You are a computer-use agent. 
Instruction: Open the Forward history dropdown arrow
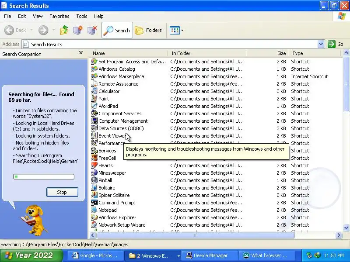pos(53,30)
